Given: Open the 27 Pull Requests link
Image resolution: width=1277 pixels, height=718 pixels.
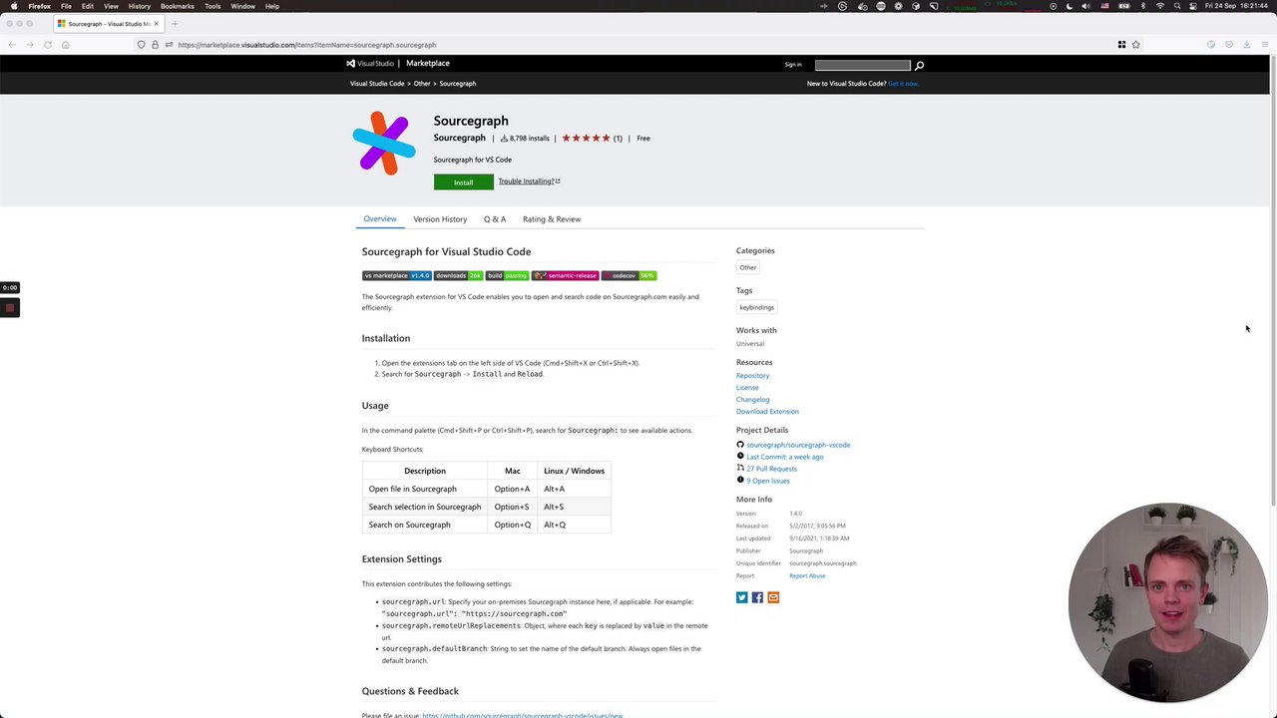Looking at the screenshot, I should (x=771, y=469).
